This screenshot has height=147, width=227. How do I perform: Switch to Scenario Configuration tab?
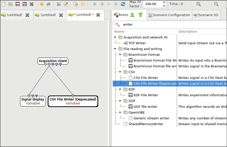(169, 15)
